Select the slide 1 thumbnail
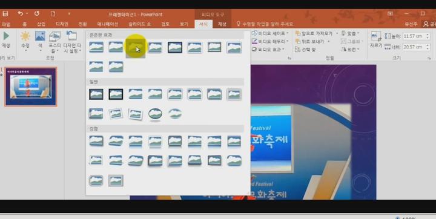The image size is (436, 219). pyautogui.click(x=31, y=87)
